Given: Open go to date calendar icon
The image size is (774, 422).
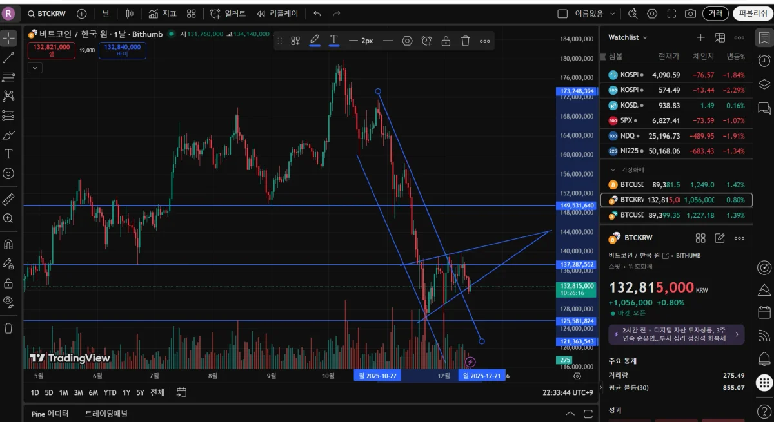Looking at the screenshot, I should [181, 392].
